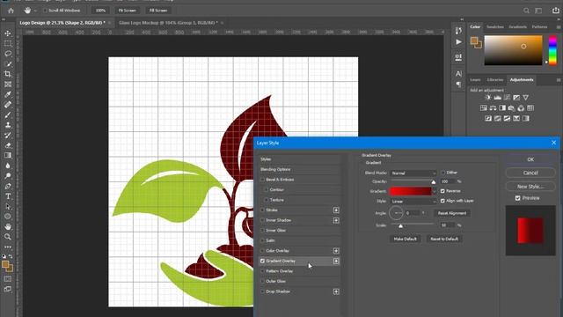Open the Color panel flyout menu
This screenshot has height=317, width=563.
(x=559, y=27)
